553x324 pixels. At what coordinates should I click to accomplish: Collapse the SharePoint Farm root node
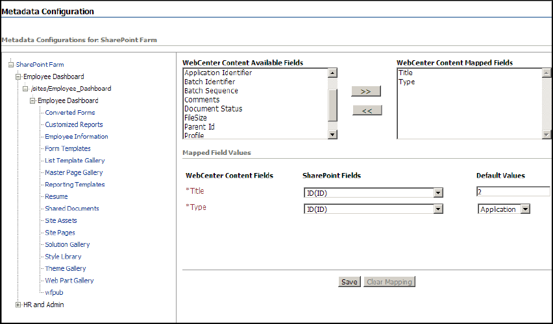(x=11, y=65)
